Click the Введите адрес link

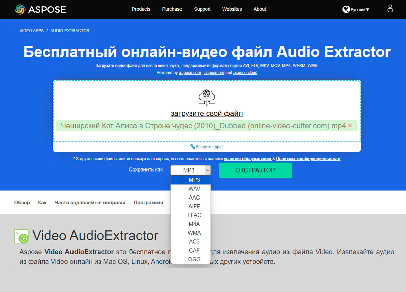(209, 147)
